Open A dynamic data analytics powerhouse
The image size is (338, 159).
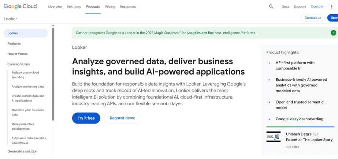coord(29,140)
